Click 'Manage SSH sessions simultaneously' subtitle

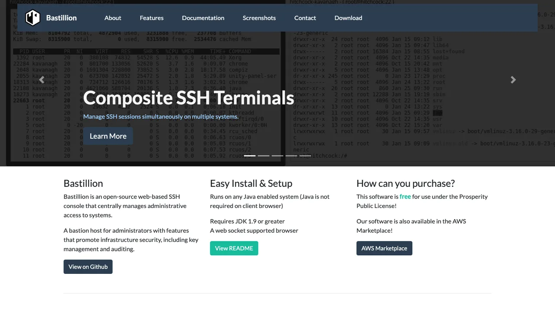pos(161,117)
